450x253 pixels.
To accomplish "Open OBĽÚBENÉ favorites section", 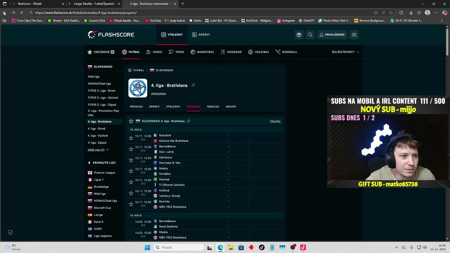I will pyautogui.click(x=101, y=52).
